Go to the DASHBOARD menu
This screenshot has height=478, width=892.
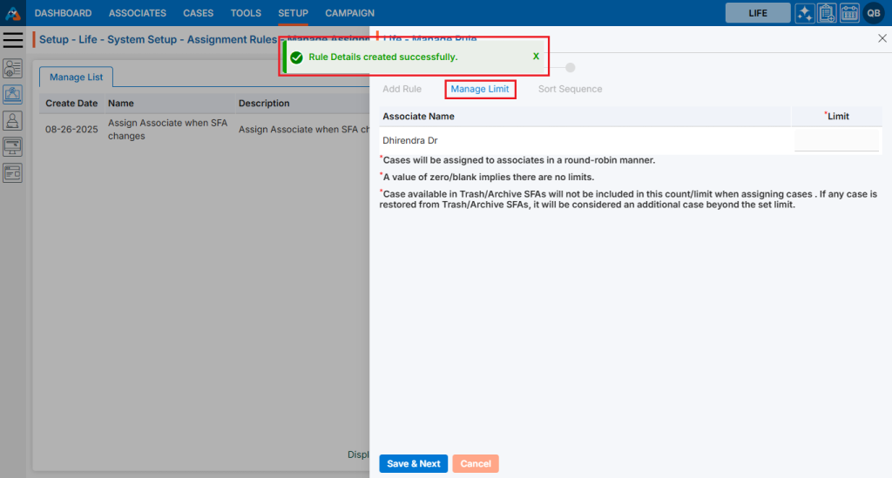(63, 13)
